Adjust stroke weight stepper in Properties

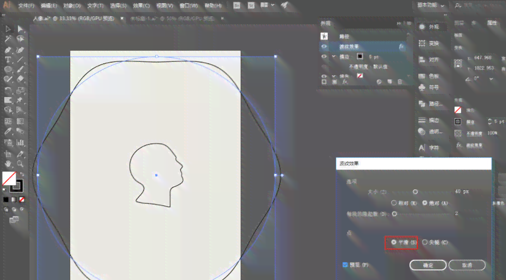point(490,122)
